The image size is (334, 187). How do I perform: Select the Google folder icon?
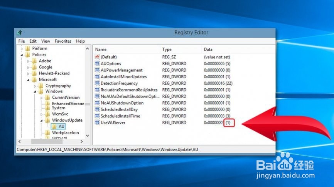click(34, 67)
